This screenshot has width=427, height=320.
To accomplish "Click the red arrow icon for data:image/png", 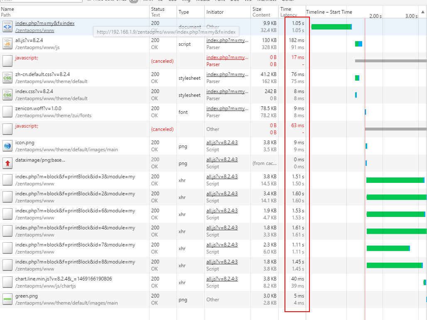I will coord(7,163).
